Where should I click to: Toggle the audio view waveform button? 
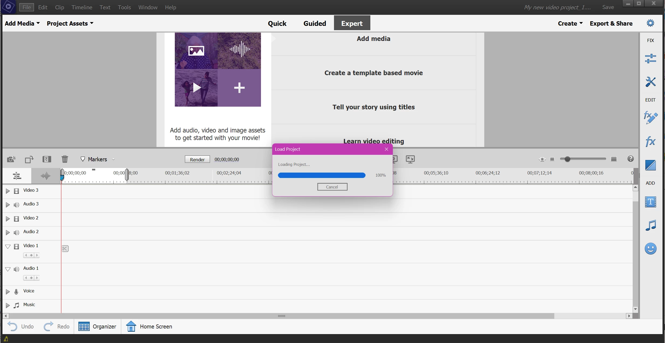pos(46,176)
